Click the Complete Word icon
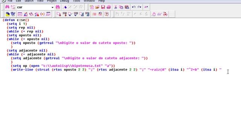Image resolution: width=241 pixels, height=135 pixels. click(x=146, y=7)
